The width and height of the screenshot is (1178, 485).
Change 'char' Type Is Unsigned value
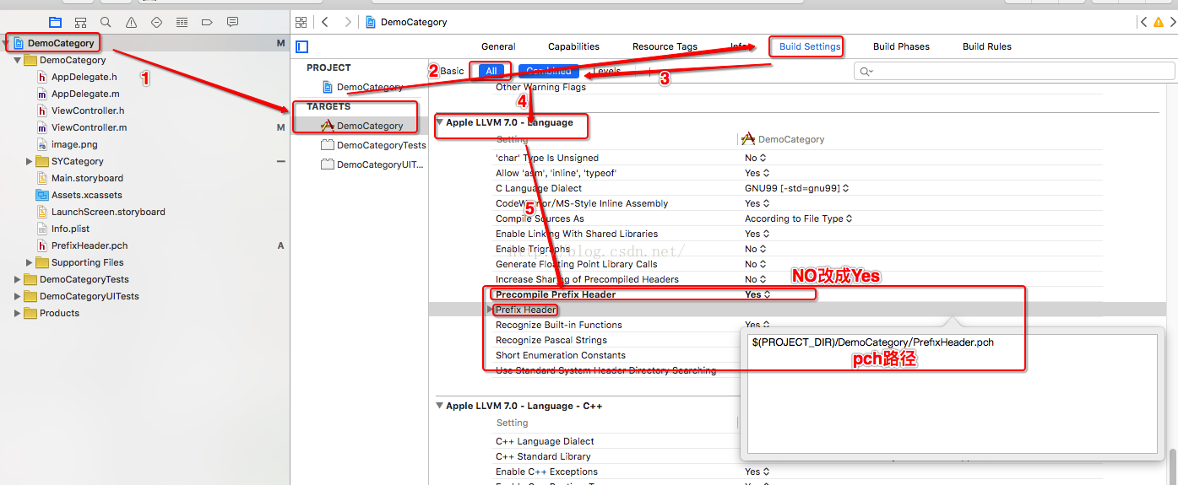(755, 158)
